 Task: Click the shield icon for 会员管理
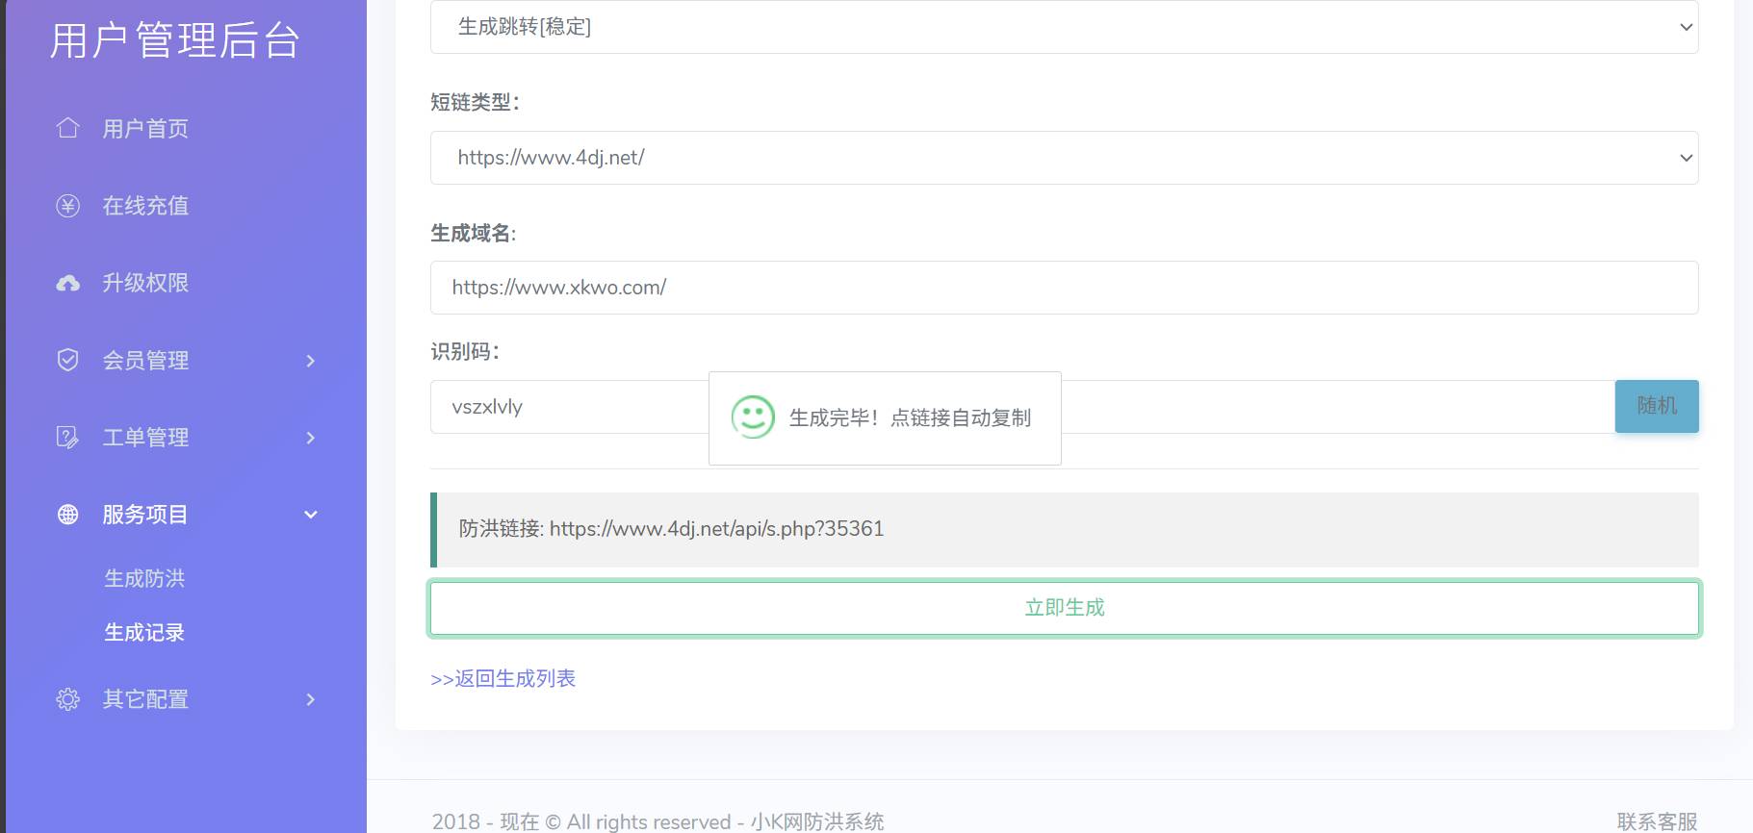(67, 360)
